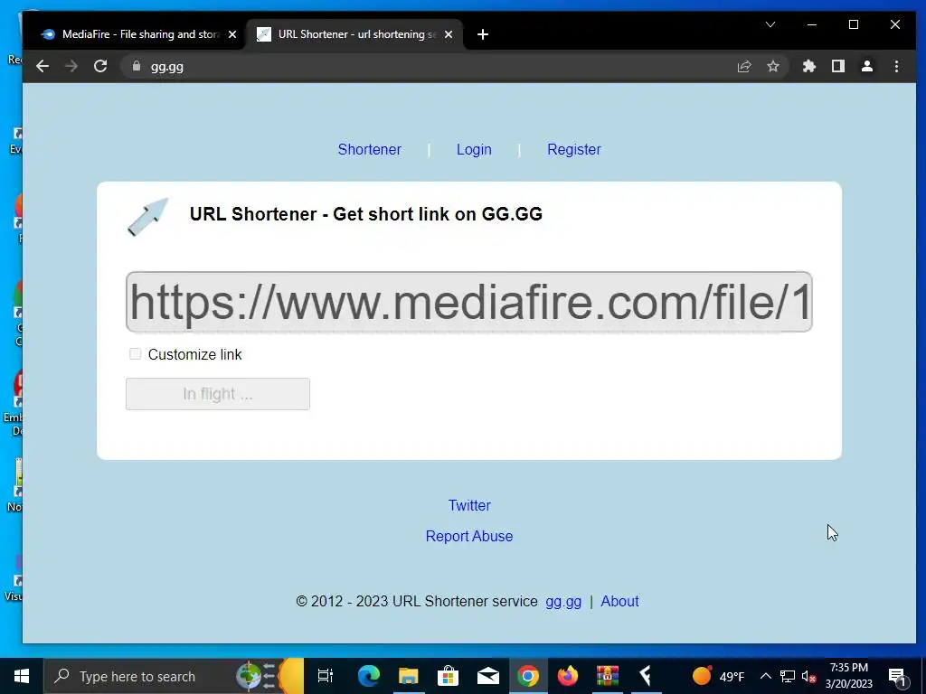
Task: Open the network icon in system tray
Action: 788,676
